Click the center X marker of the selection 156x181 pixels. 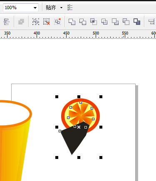(79, 127)
